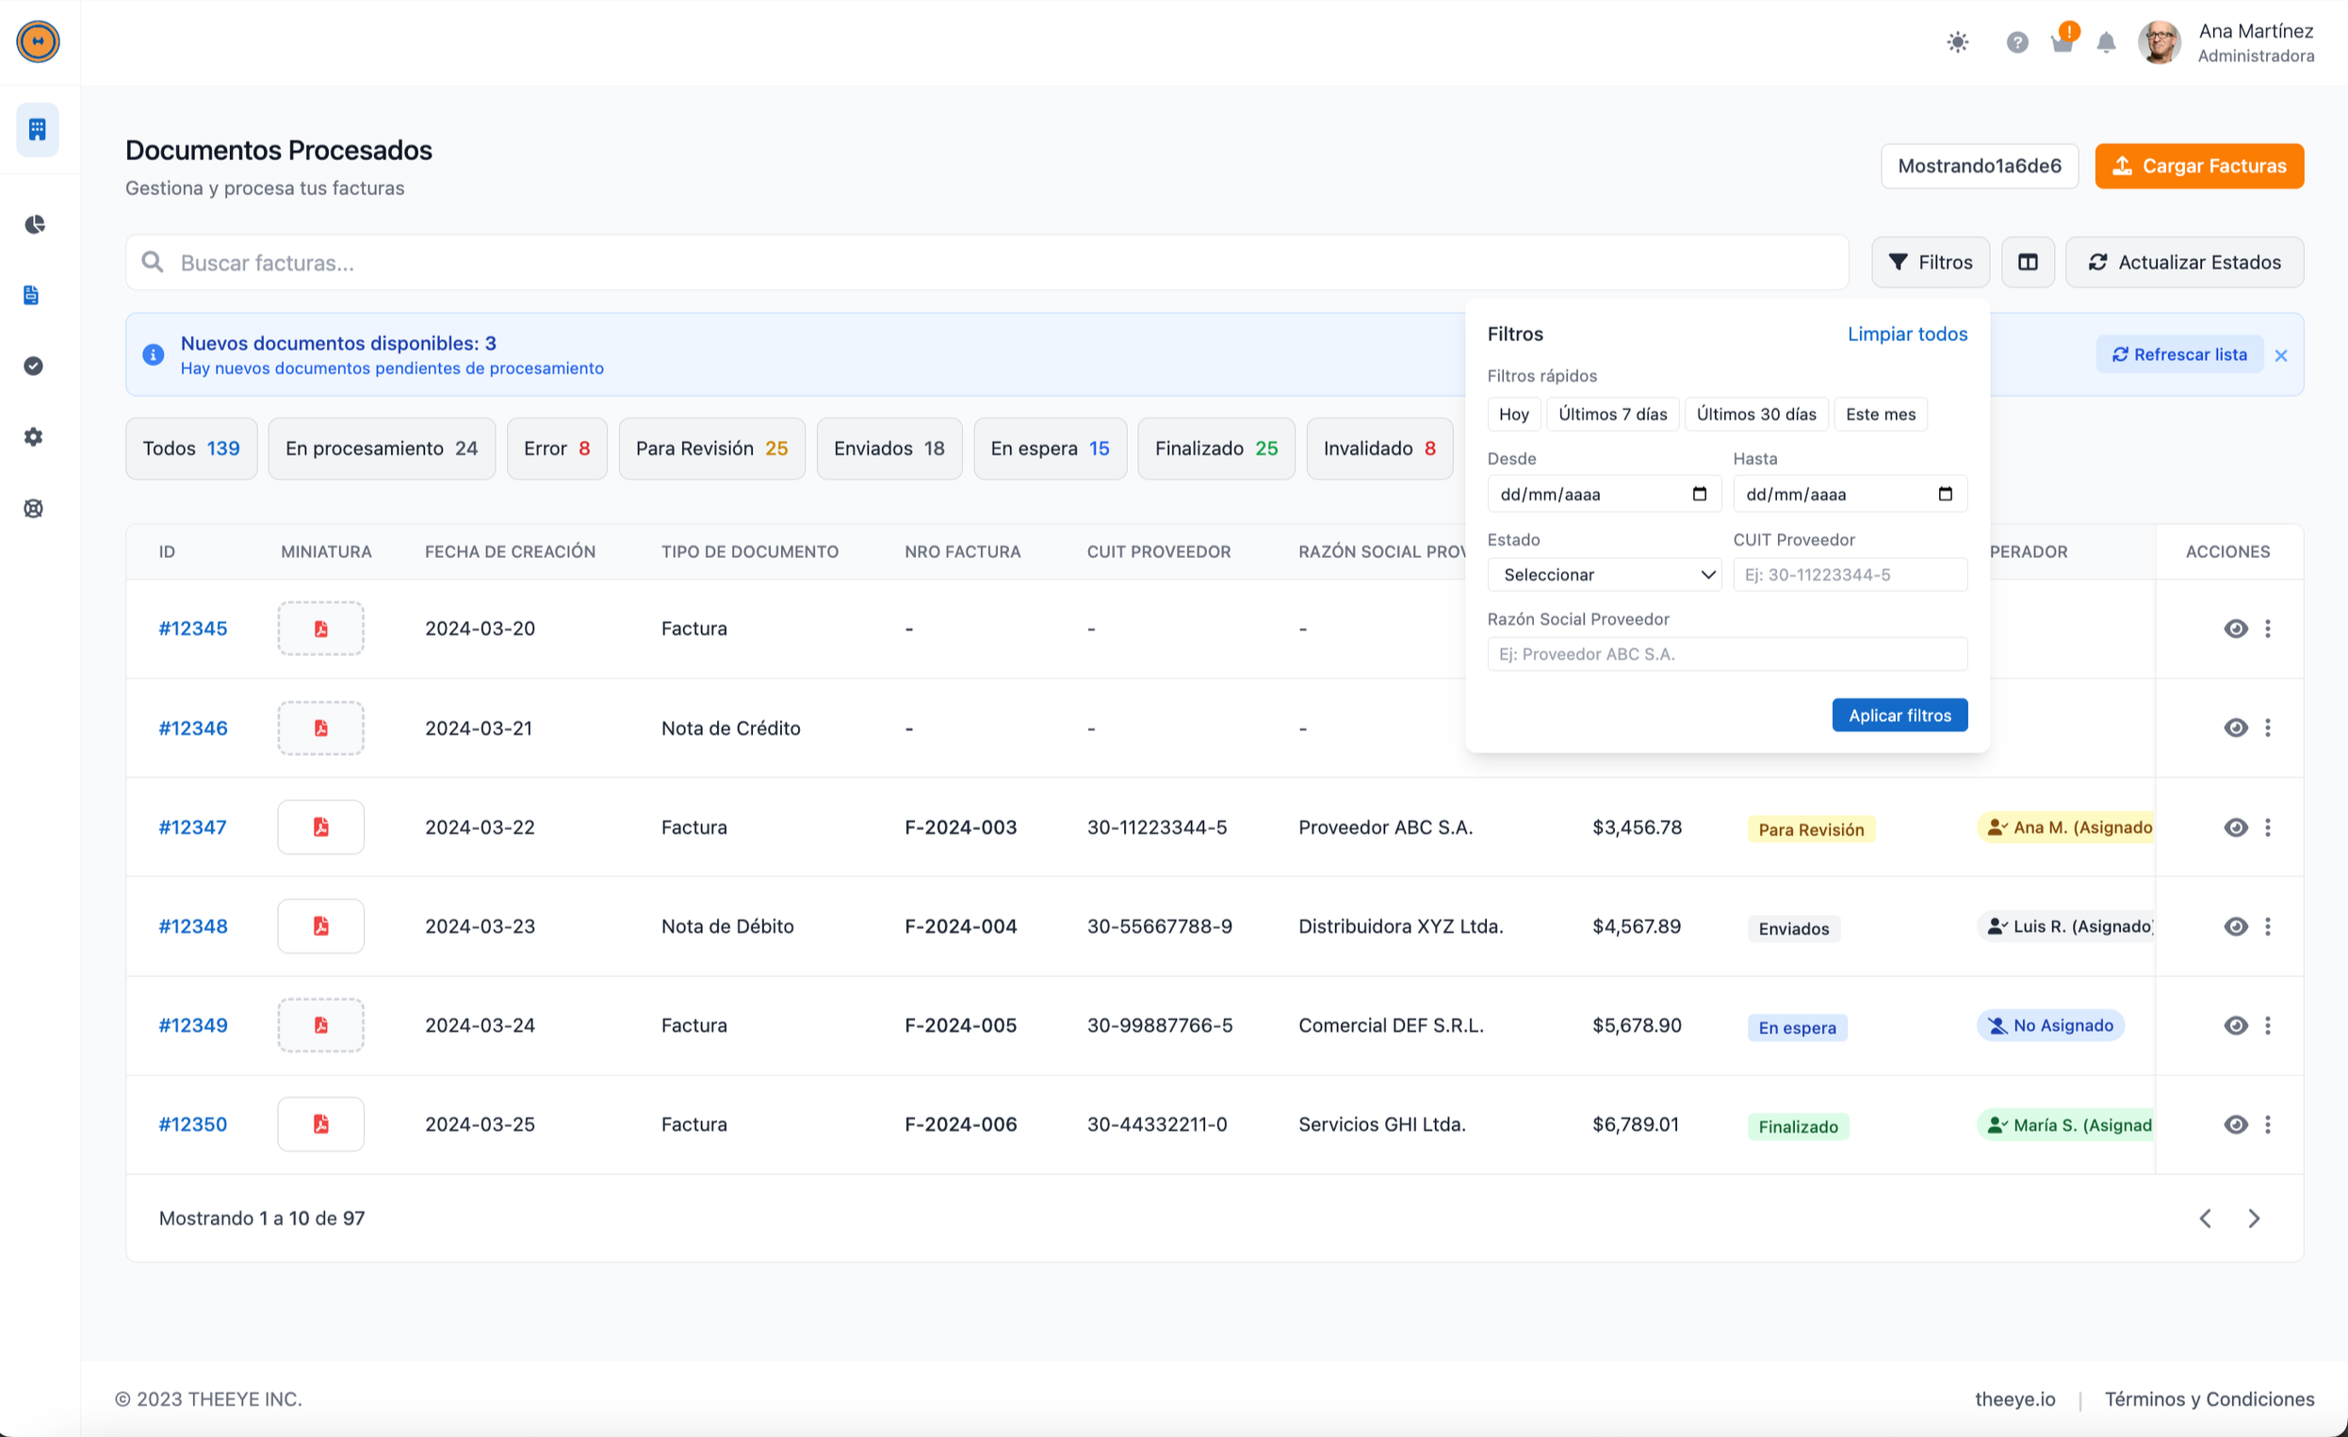2348x1437 pixels.
Task: Open the settings gear in sidebar
Action: tap(33, 436)
